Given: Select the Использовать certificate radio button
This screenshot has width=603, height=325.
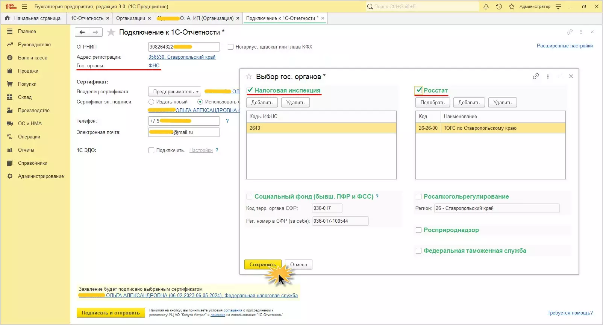Looking at the screenshot, I should click(x=200, y=102).
